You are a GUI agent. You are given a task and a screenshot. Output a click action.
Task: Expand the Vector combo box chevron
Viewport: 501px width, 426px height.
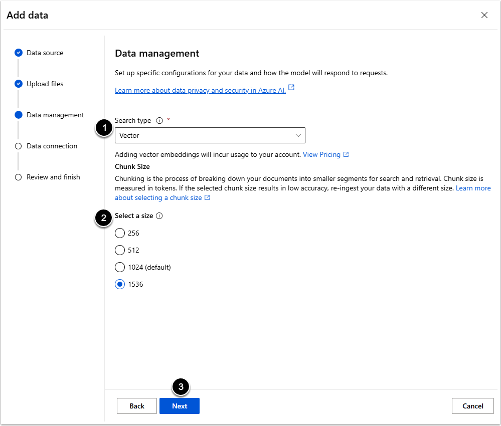click(298, 135)
